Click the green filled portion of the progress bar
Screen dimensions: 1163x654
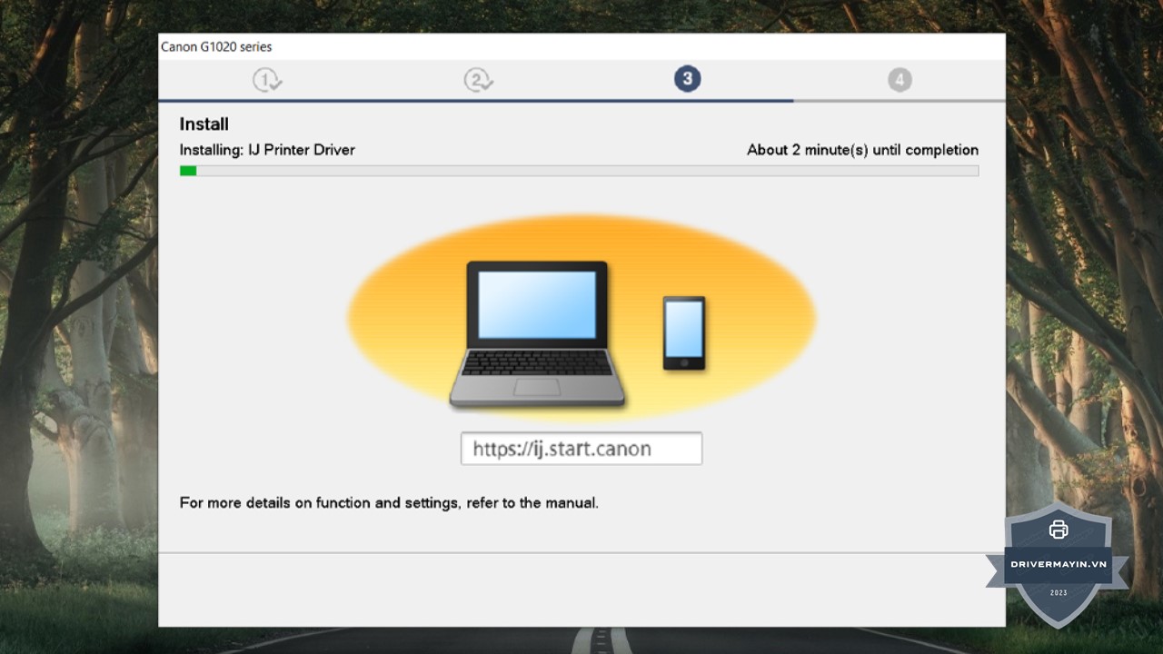(x=188, y=171)
